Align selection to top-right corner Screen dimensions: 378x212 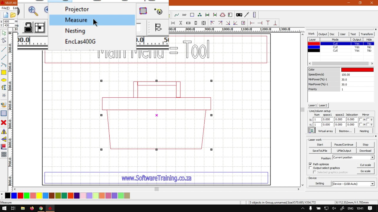tap(220, 23)
